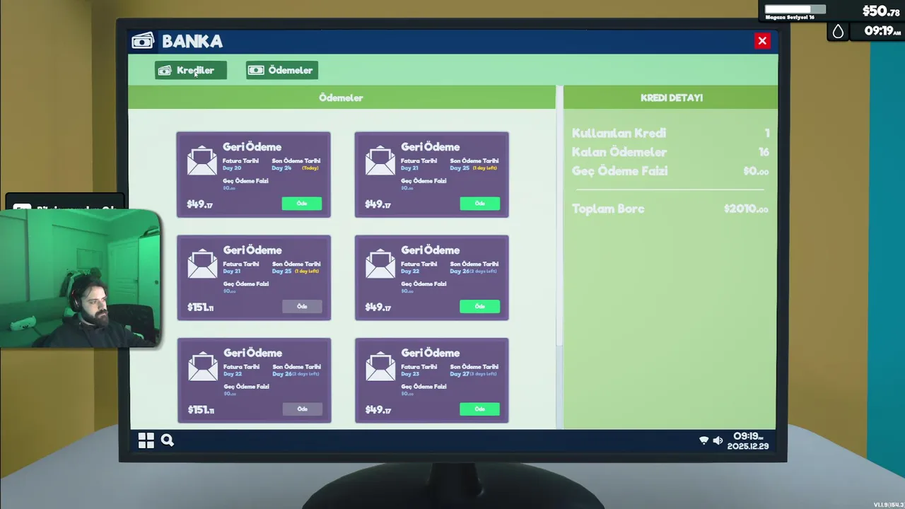Click the $49.17 amount on the Day 27 card

(x=378, y=409)
